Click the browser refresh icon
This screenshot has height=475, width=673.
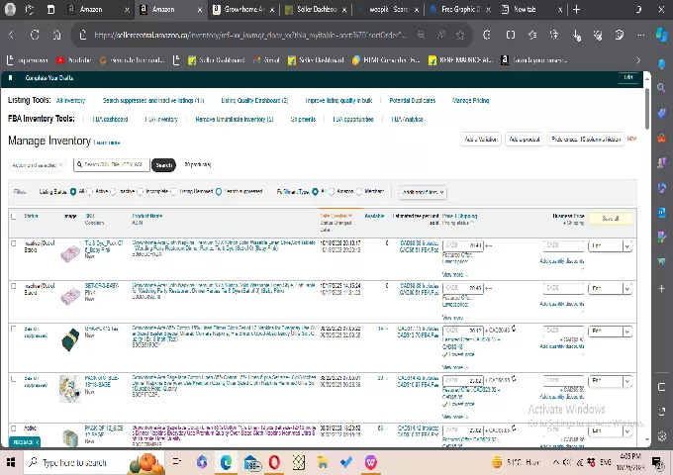34,35
